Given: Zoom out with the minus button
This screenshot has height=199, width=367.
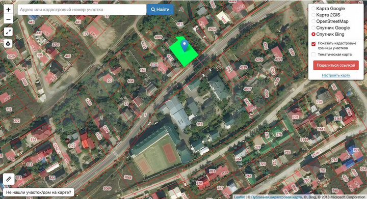Looking at the screenshot, I should 9,19.
